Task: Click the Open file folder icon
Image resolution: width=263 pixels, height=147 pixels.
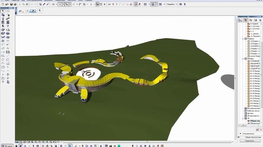Action: pos(7,4)
